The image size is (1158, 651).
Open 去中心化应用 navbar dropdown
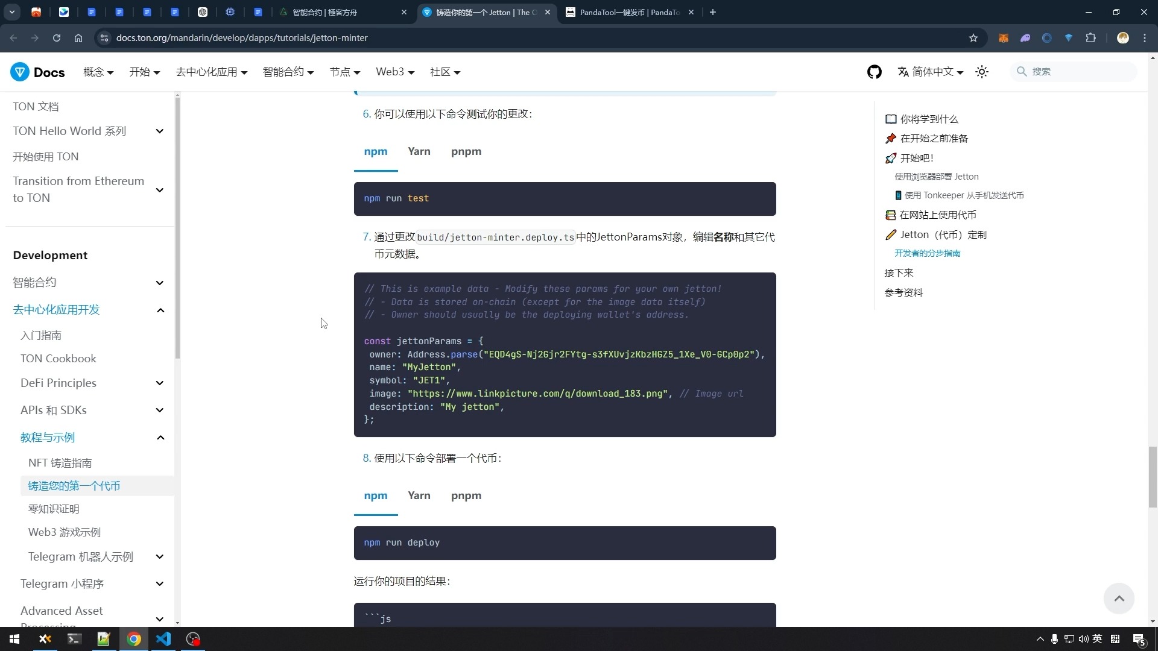point(212,72)
